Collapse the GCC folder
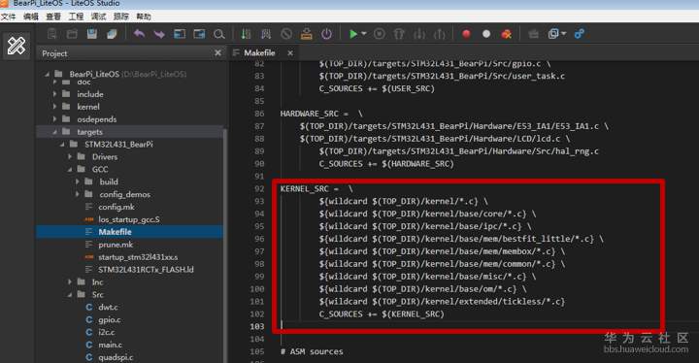This screenshot has width=699, height=363. (x=70, y=169)
